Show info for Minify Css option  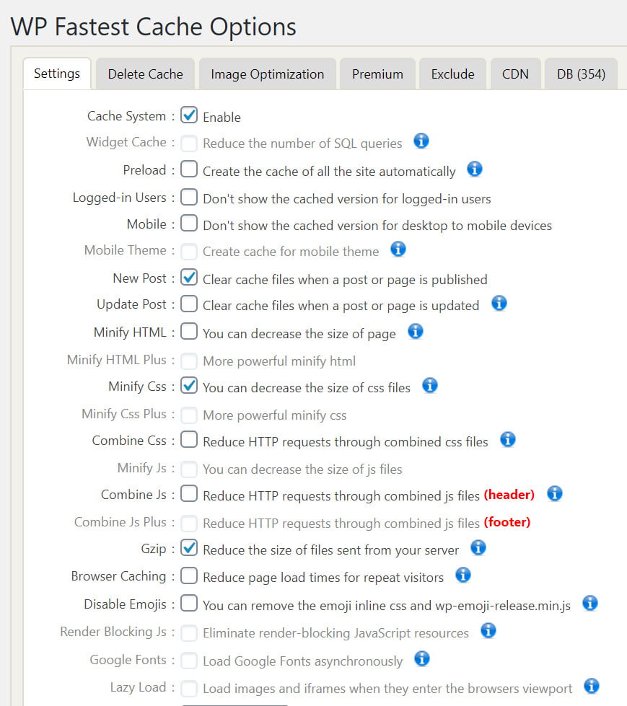pyautogui.click(x=430, y=385)
